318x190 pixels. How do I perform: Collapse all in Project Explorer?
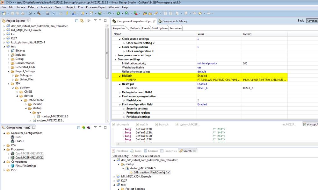click(x=76, y=21)
